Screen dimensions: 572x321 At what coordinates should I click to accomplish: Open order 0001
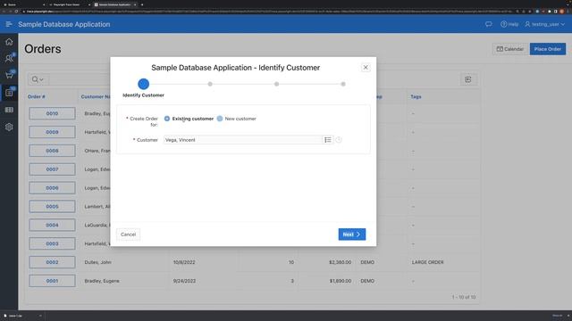52,281
